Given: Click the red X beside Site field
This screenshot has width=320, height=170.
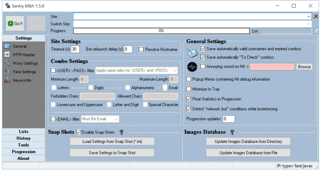Looking at the screenshot, I should [316, 16].
